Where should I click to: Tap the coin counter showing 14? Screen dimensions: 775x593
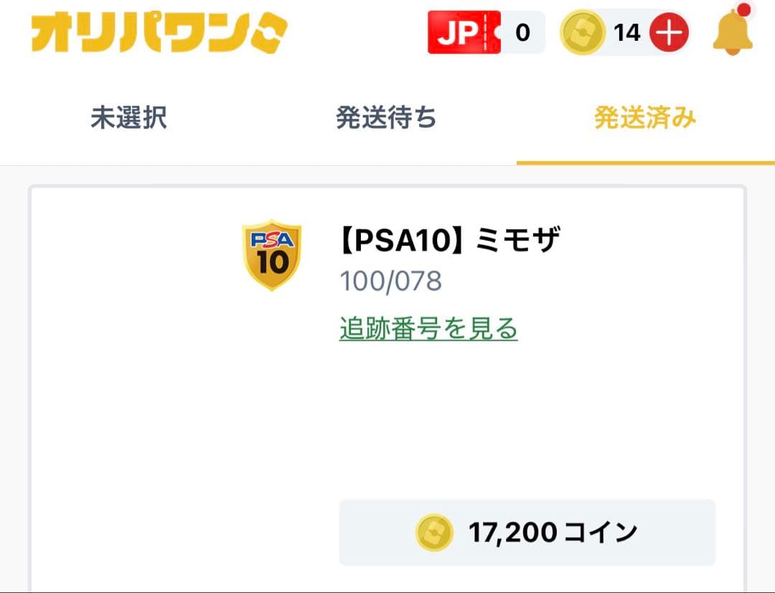(x=628, y=31)
